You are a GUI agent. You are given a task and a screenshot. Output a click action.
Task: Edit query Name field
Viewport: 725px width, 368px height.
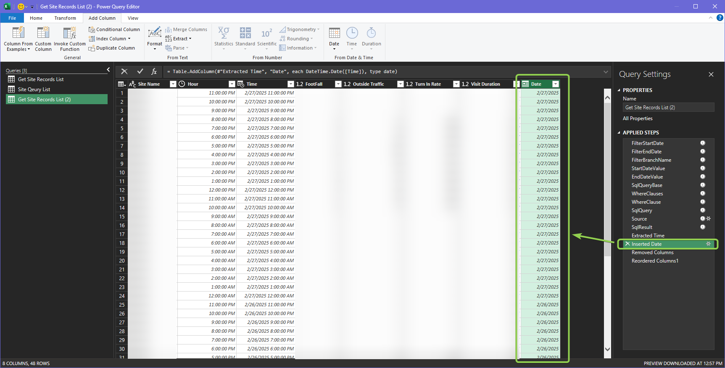click(668, 108)
